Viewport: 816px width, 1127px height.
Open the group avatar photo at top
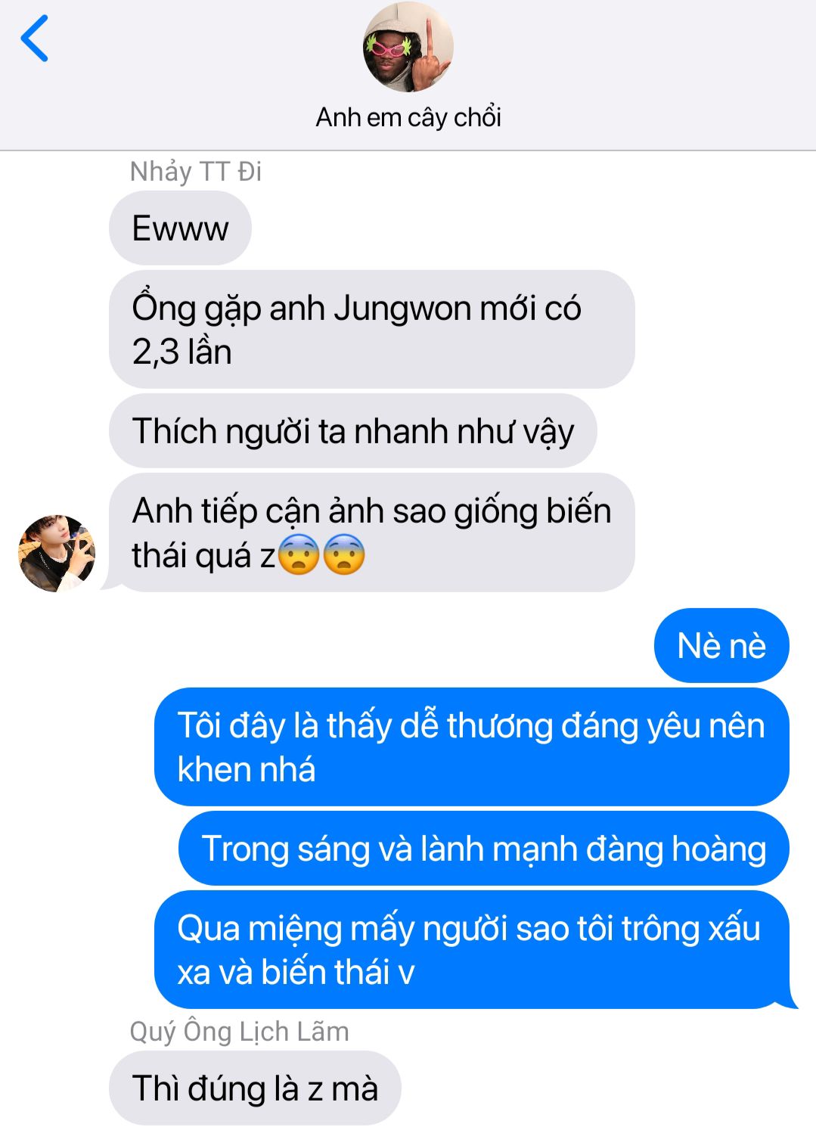coord(408,47)
